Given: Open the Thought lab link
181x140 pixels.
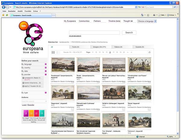Looking at the screenshot, I should pyautogui.click(x=128, y=21).
